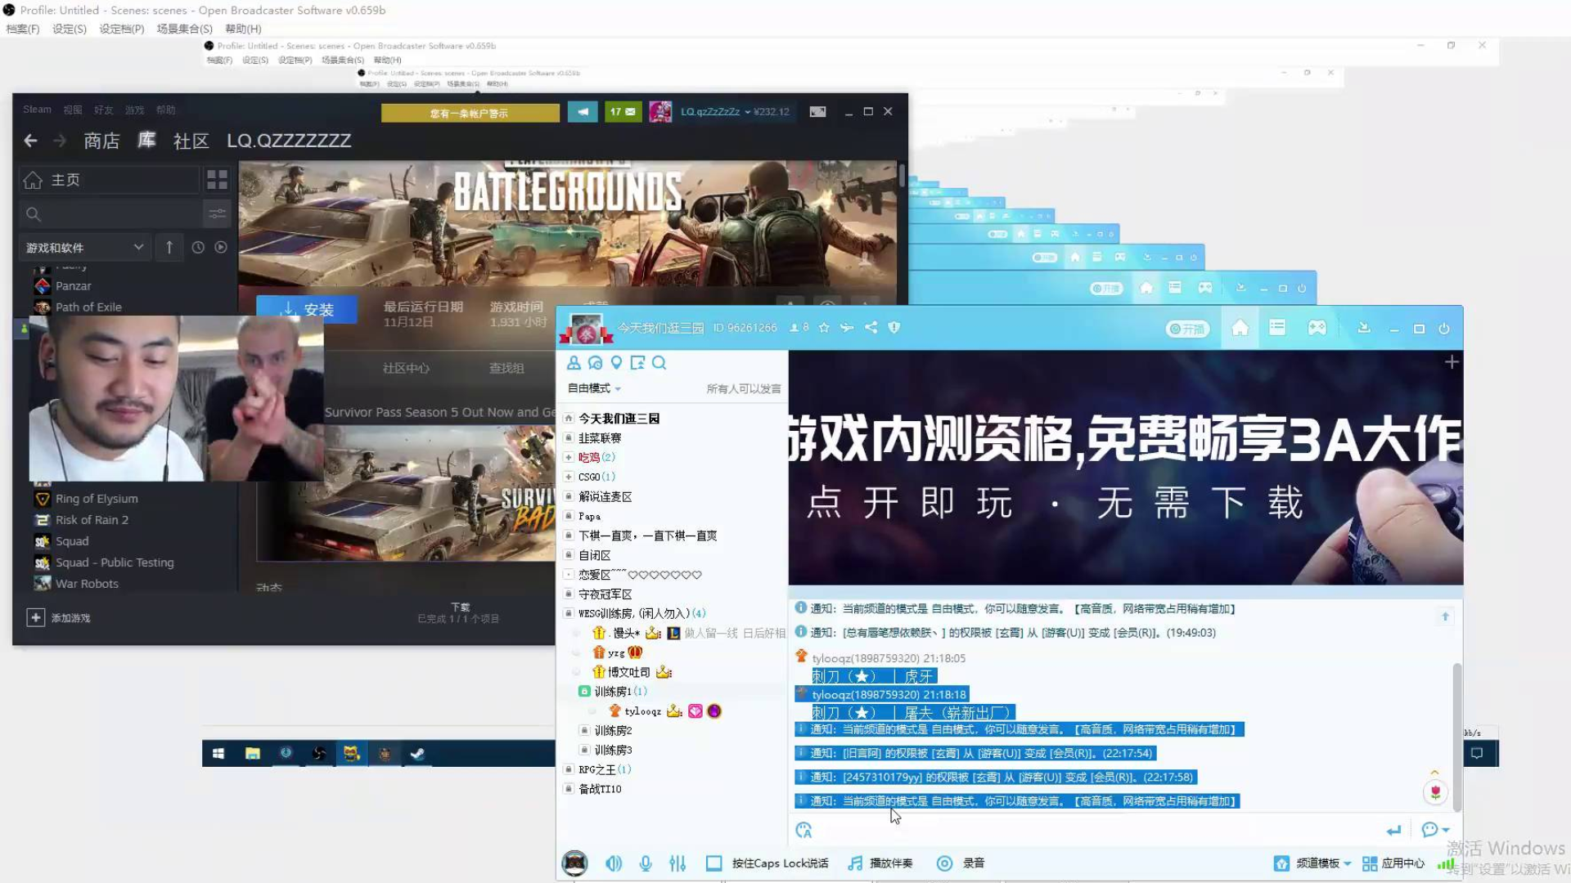This screenshot has height=883, width=1571.
Task: Expand the CSGO channel group
Action: (569, 477)
